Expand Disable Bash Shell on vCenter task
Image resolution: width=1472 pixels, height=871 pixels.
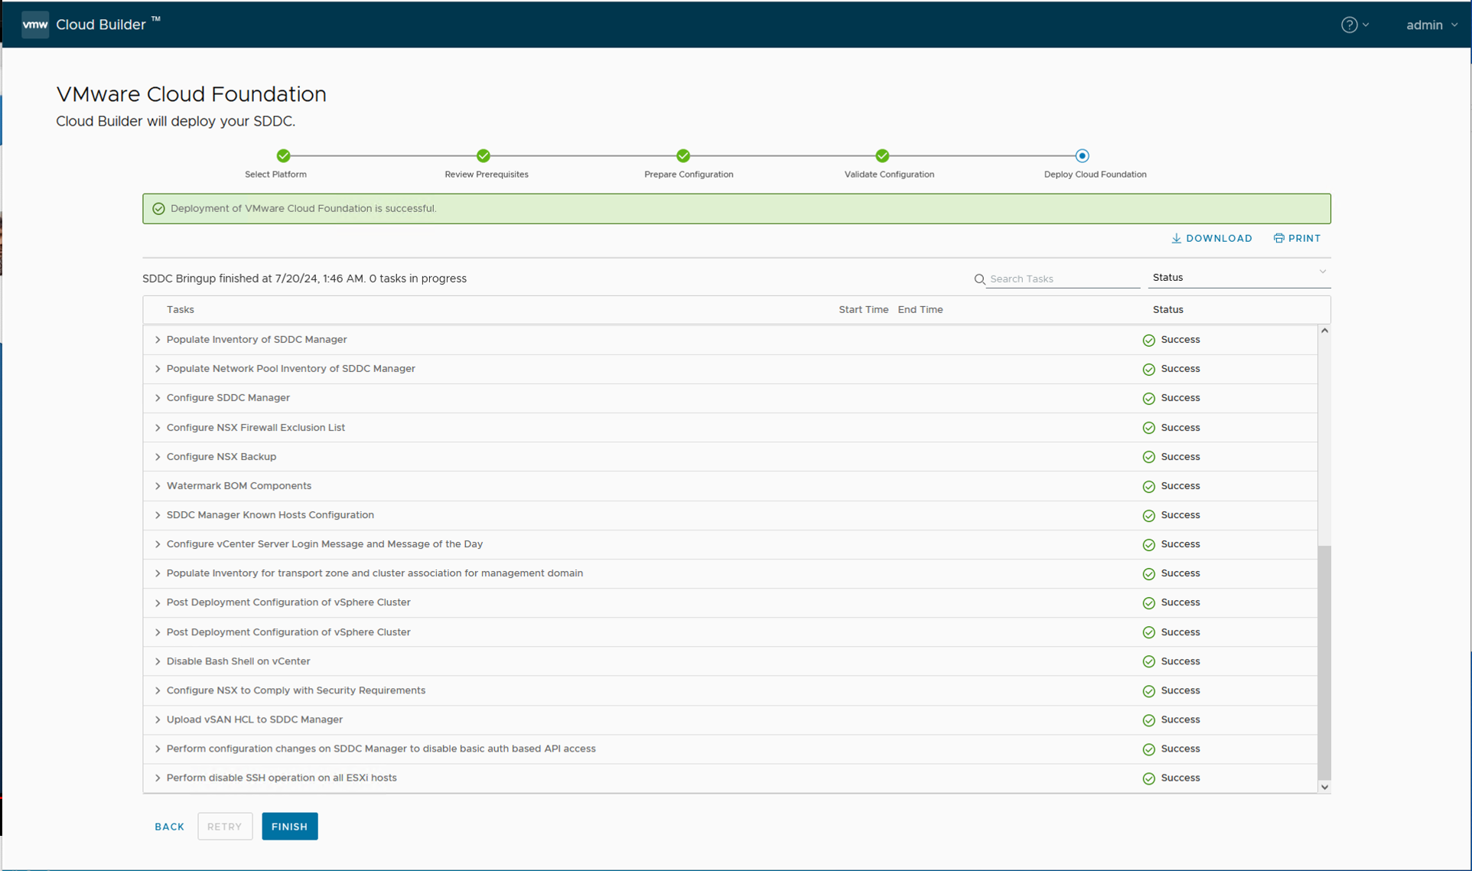pos(158,661)
